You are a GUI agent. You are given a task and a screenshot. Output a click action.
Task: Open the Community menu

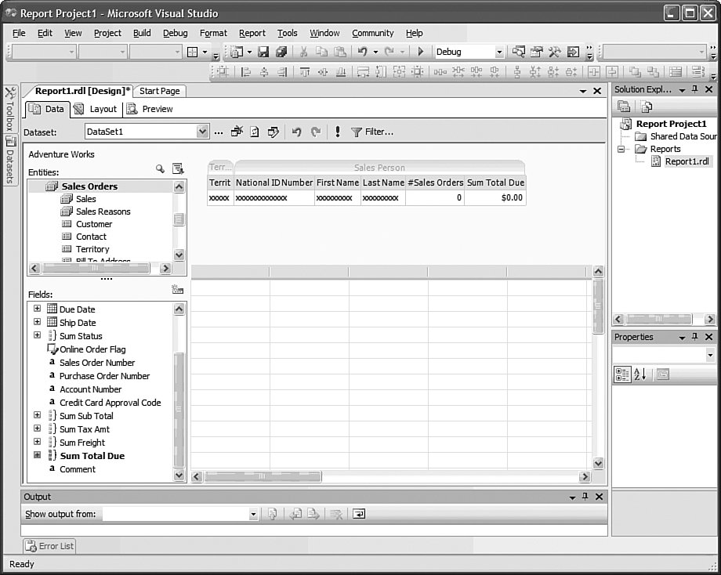373,33
